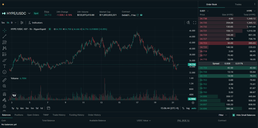The image size is (258, 128).
Task: Select the D interval
Action: pos(12,23)
